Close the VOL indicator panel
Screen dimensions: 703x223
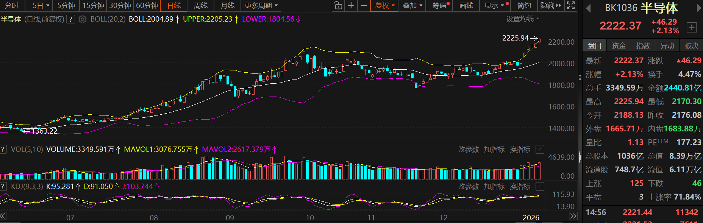(x=540, y=150)
